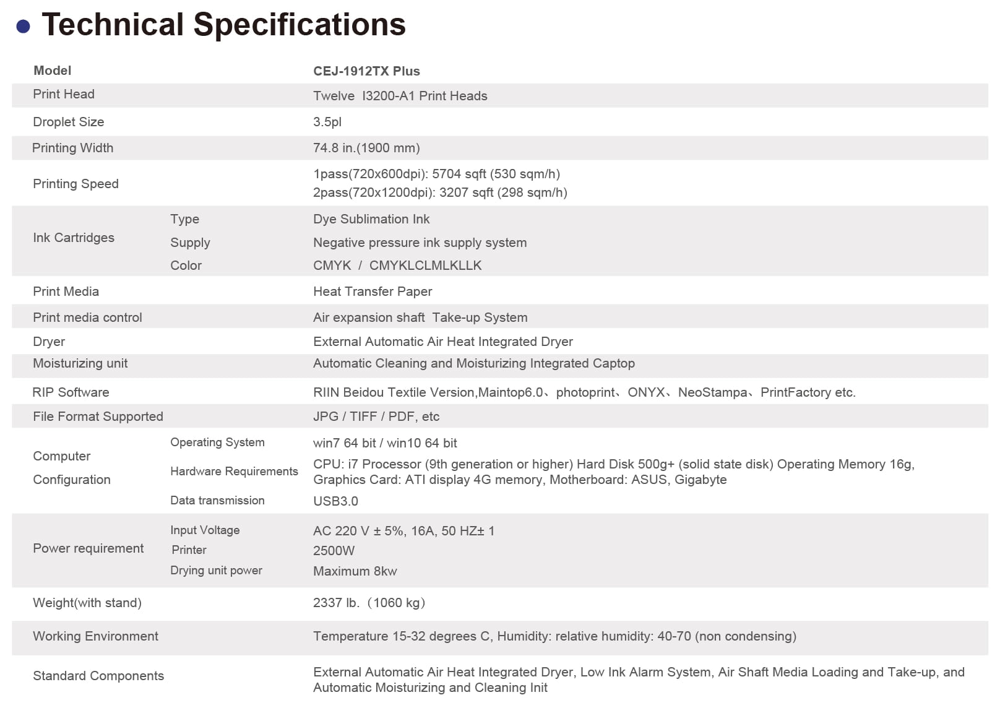
Task: Select the 74.8 in.(1900 mm) printing width
Action: point(366,148)
